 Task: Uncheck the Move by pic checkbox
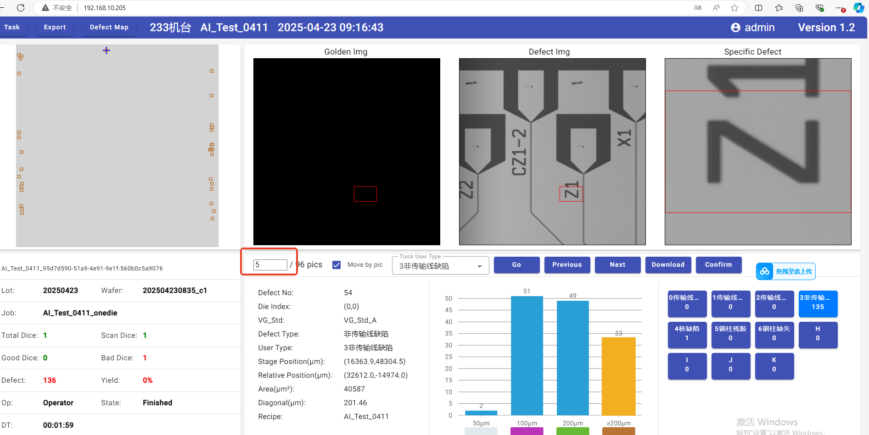[x=336, y=265]
